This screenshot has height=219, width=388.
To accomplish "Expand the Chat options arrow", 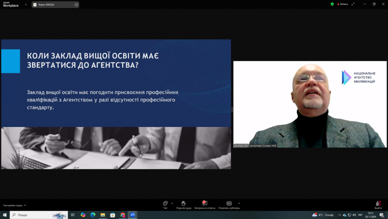I will [172, 203].
